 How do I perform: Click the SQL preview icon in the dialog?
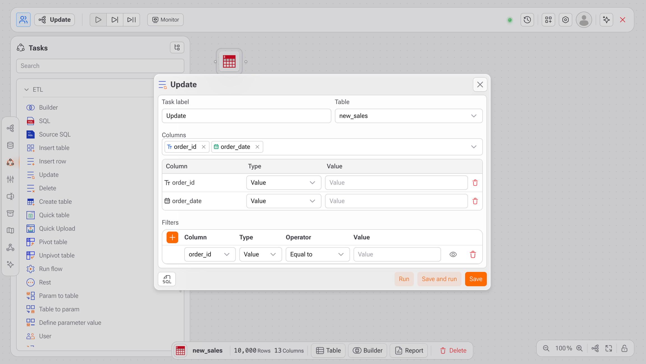click(167, 279)
